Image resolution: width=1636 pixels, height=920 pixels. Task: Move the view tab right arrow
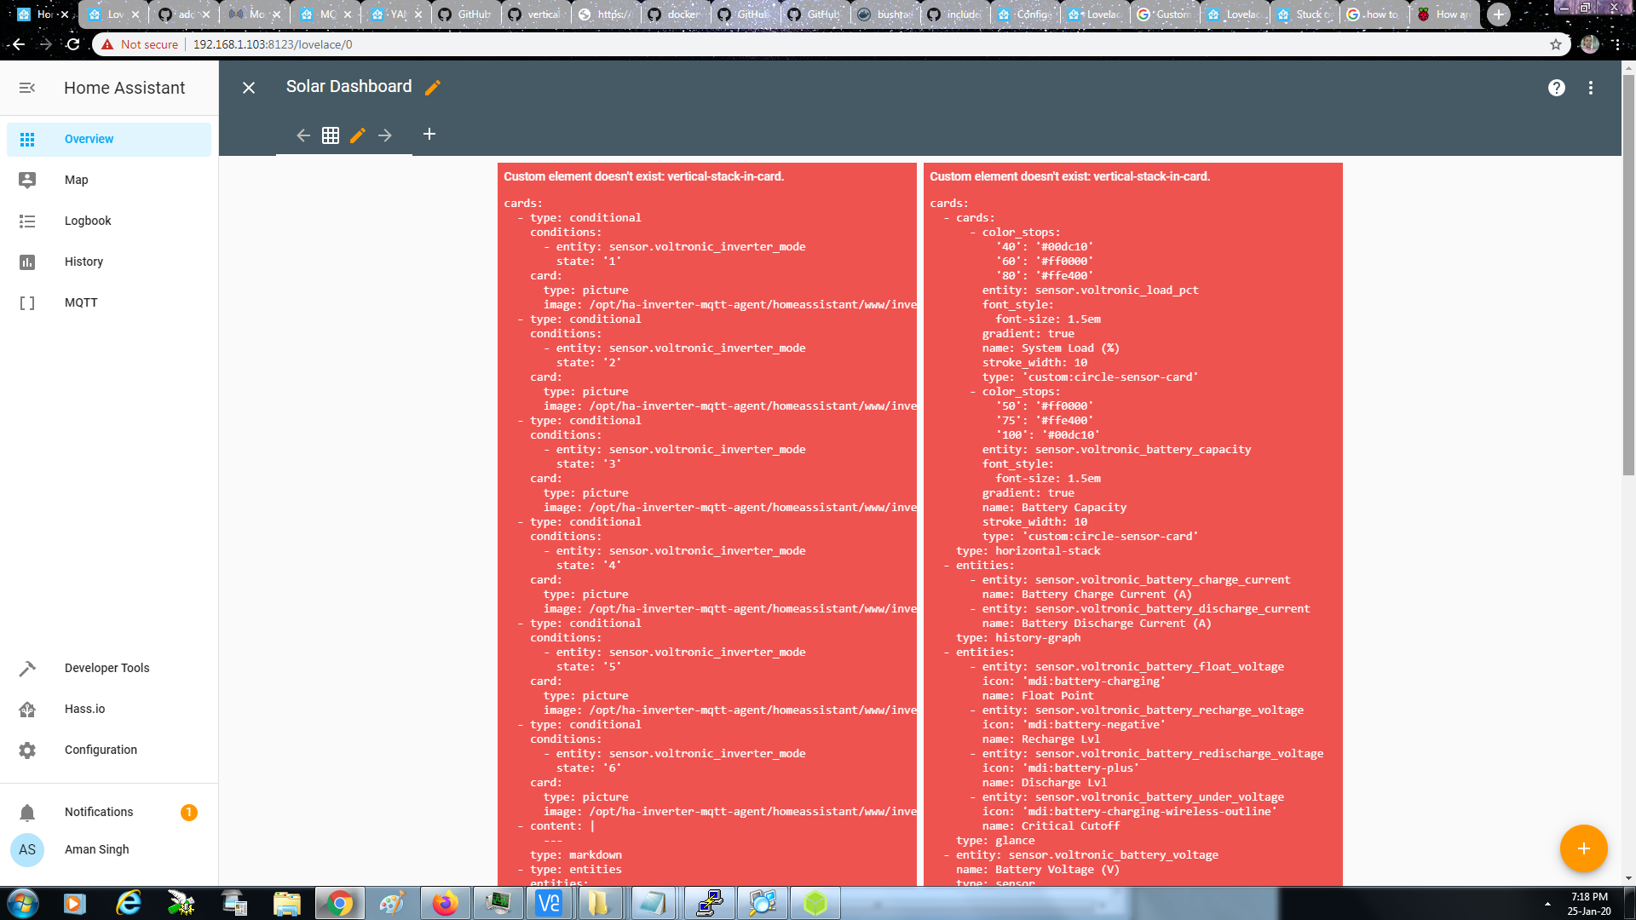(385, 135)
